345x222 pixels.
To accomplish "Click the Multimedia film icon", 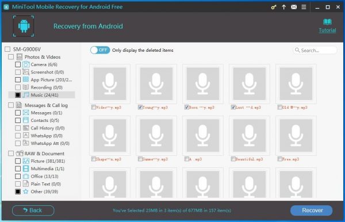I will click(26, 169).
